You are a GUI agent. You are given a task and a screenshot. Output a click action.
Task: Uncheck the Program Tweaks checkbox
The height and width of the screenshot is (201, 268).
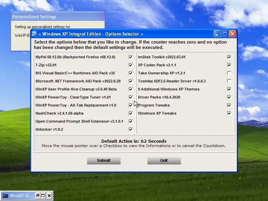pos(229,105)
